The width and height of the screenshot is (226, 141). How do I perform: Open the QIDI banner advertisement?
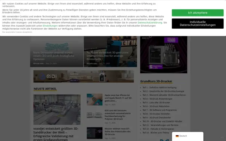(84, 76)
